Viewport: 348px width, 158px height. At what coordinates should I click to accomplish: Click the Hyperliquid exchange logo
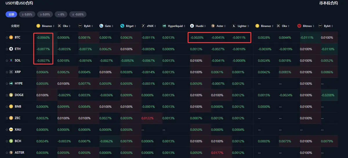coord(164,26)
